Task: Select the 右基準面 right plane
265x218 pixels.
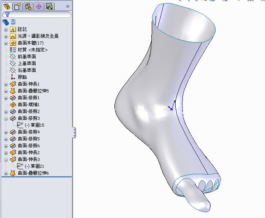Action: pos(27,70)
